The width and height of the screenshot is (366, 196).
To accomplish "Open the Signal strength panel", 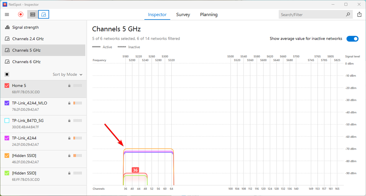I will point(25,27).
